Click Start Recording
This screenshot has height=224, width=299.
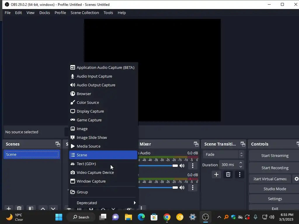click(274, 168)
